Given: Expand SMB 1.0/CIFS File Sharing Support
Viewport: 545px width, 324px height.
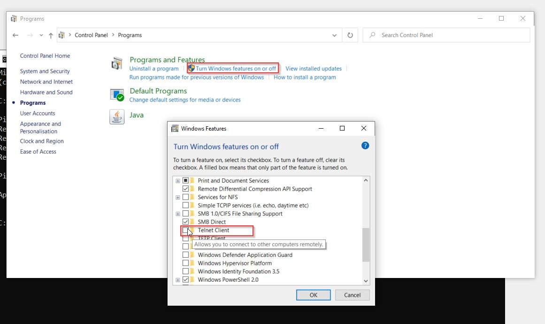Looking at the screenshot, I should (178, 214).
